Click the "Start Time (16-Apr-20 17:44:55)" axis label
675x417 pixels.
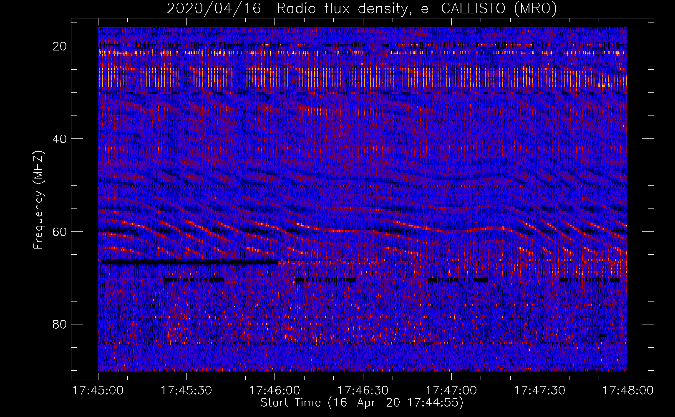click(x=362, y=403)
